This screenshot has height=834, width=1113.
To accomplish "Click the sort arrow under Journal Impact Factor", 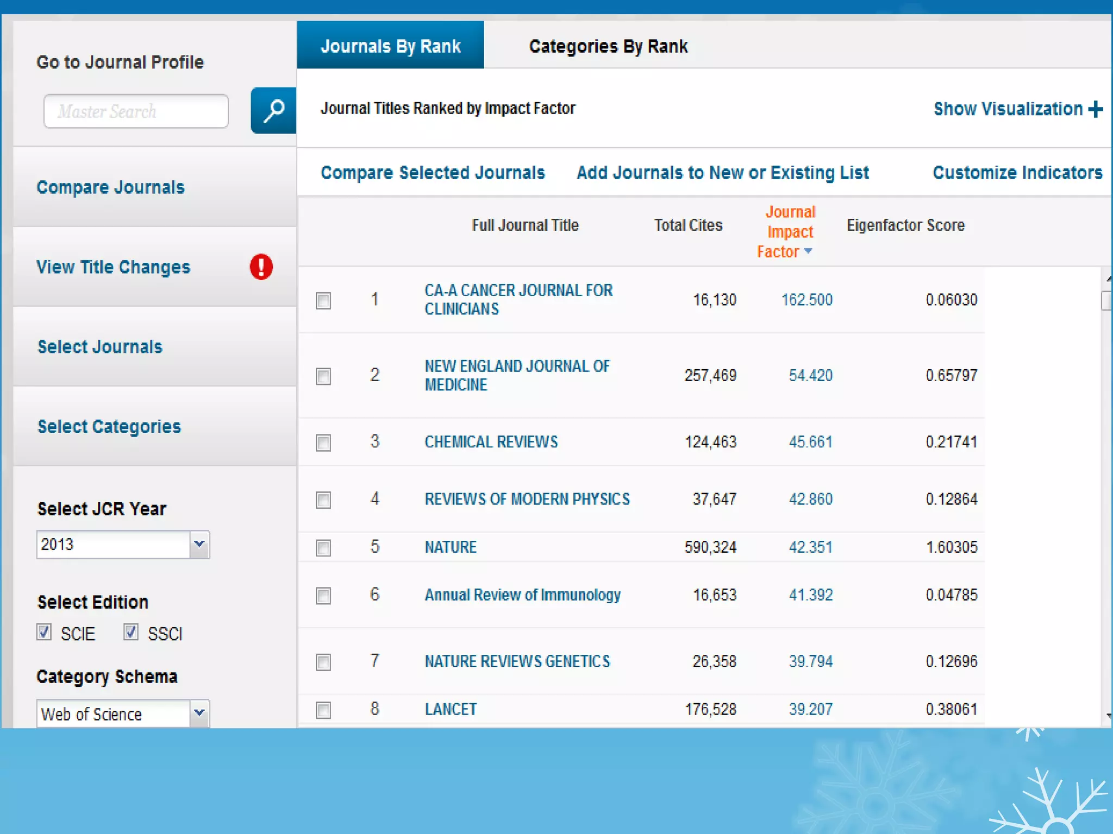I will (x=808, y=251).
